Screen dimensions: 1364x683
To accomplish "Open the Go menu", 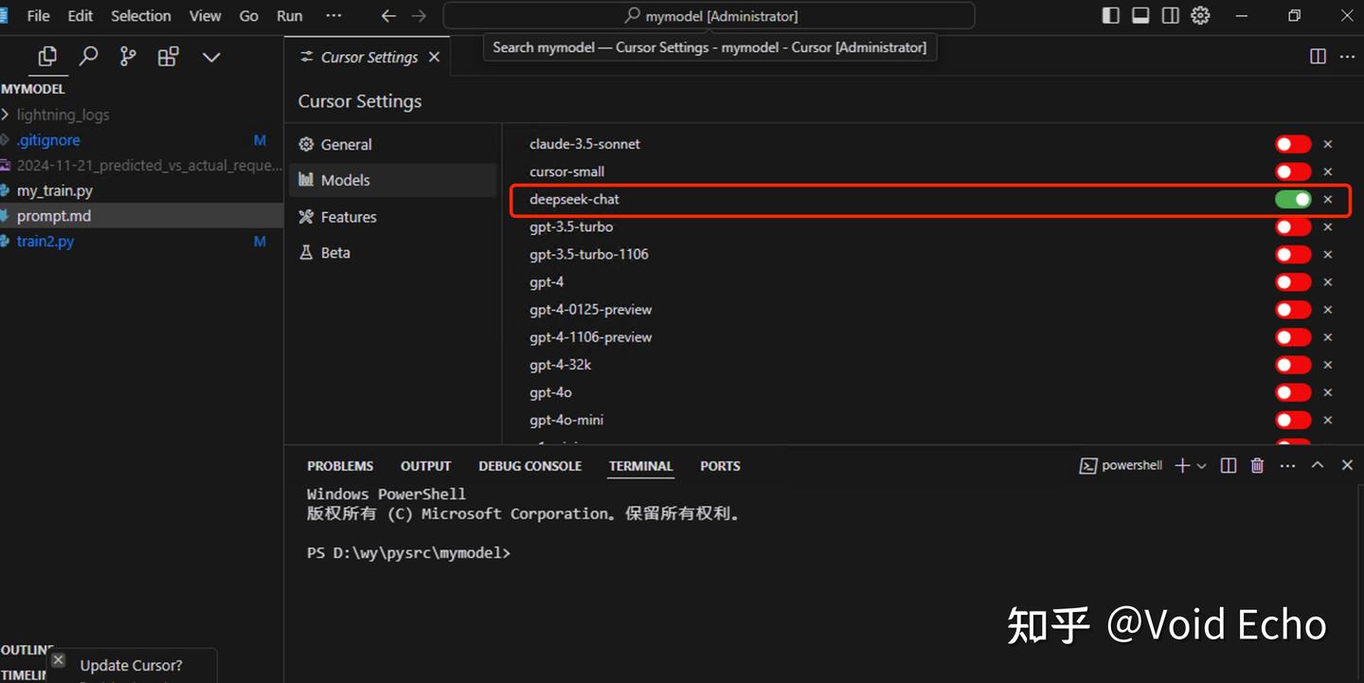I will click(x=249, y=16).
